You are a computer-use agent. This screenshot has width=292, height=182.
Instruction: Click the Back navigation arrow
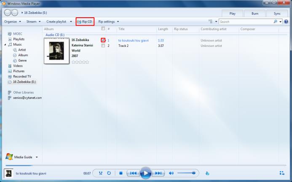point(8,13)
